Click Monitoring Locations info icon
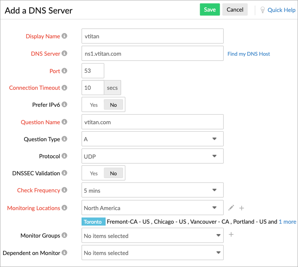The height and width of the screenshot is (267, 298). pos(64,208)
